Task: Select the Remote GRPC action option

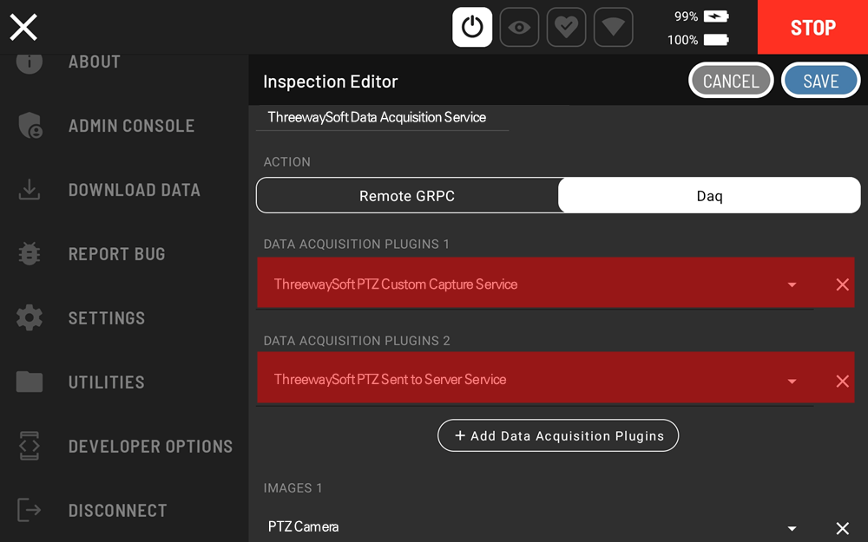Action: 407,196
